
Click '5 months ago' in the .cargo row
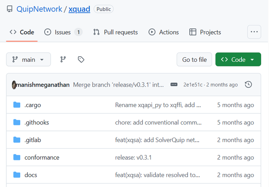click(x=235, y=105)
